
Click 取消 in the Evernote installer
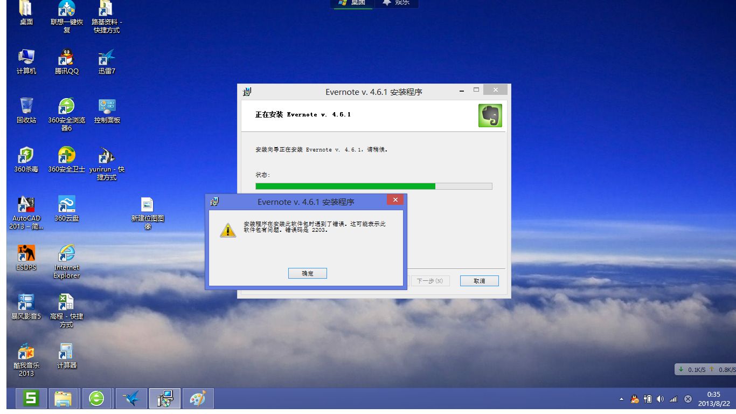pos(479,281)
